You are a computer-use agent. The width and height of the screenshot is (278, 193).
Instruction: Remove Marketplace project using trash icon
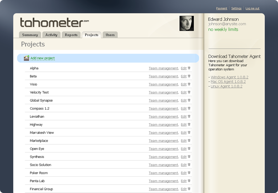189,141
